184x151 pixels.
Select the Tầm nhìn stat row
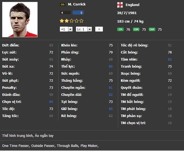(x=146, y=59)
